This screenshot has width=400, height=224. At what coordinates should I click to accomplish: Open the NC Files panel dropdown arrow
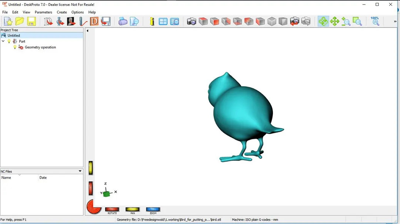tap(80, 171)
